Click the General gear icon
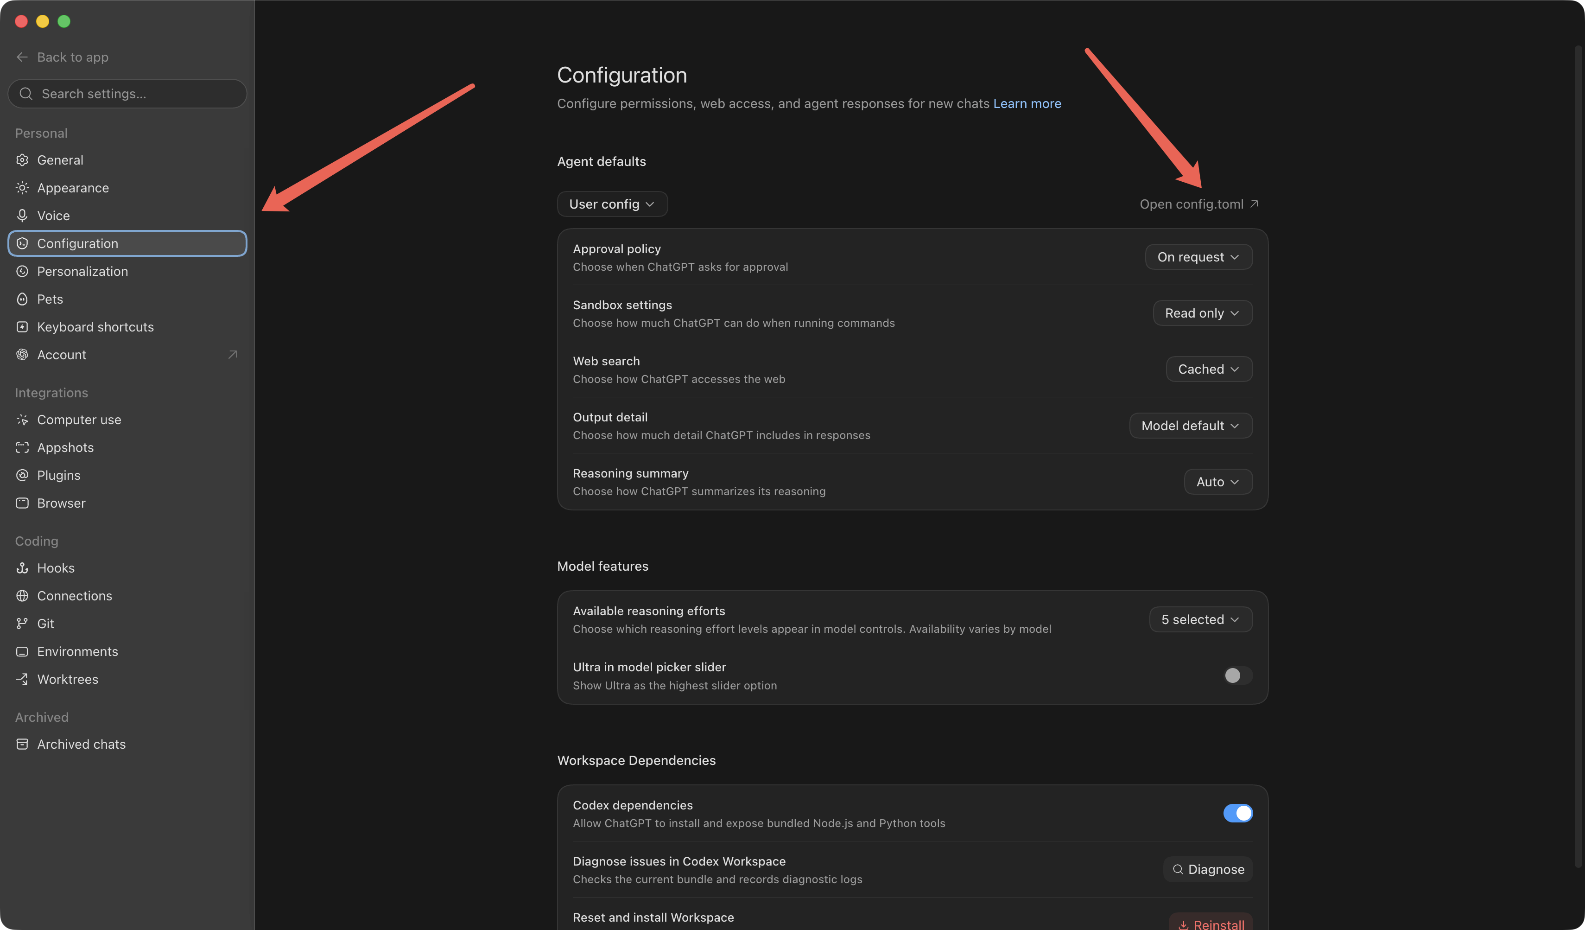The height and width of the screenshot is (930, 1585). (22, 160)
